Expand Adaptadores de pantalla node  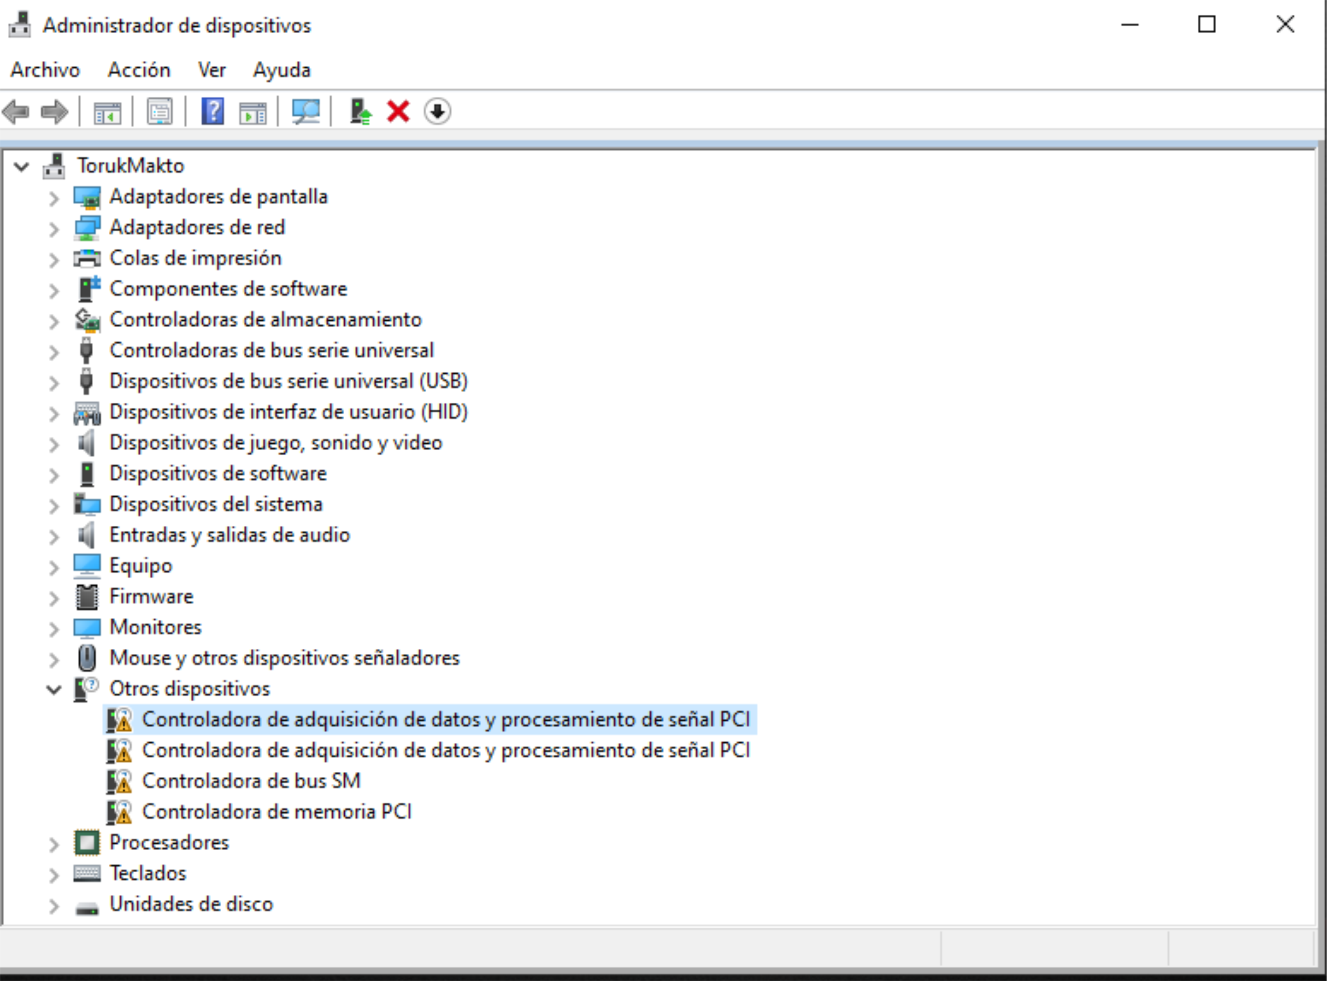(x=53, y=198)
